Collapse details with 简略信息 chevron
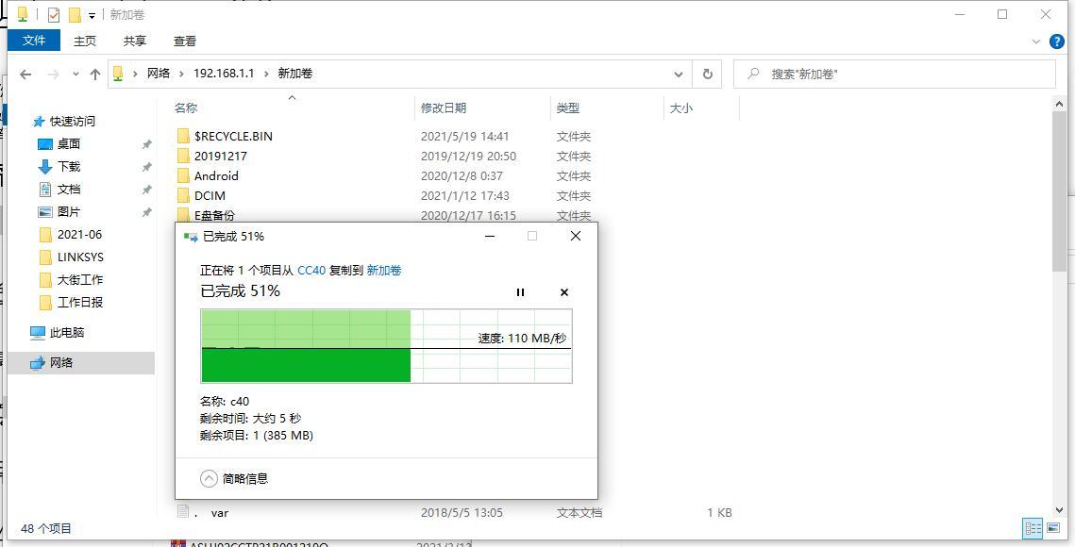Image resolution: width=1075 pixels, height=547 pixels. (210, 478)
